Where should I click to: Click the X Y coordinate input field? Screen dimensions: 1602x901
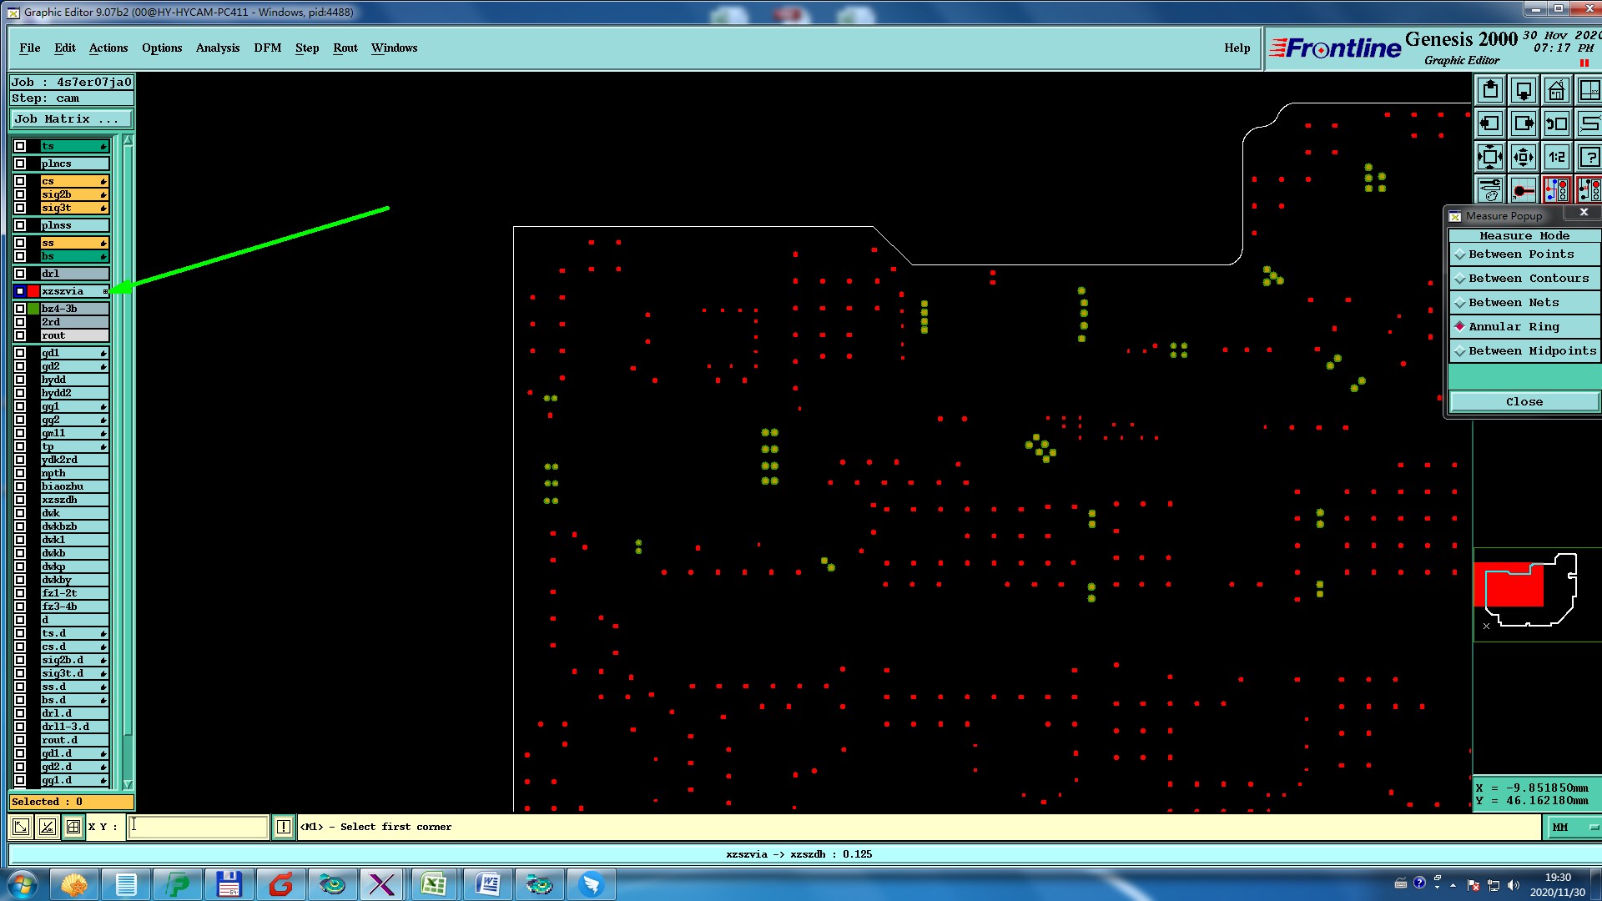click(199, 827)
